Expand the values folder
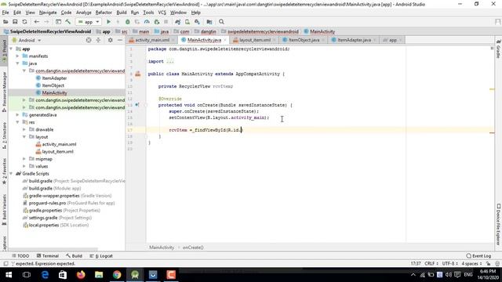The width and height of the screenshot is (502, 282). pos(24,166)
